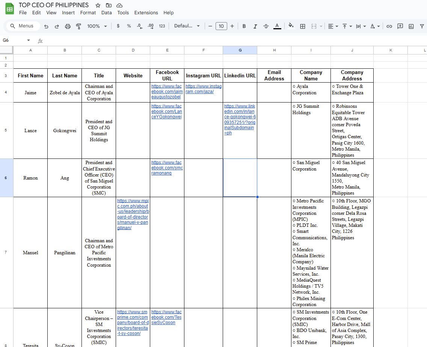The image size is (427, 347).
Task: Open the 100% zoom dropdown
Action: click(x=97, y=26)
